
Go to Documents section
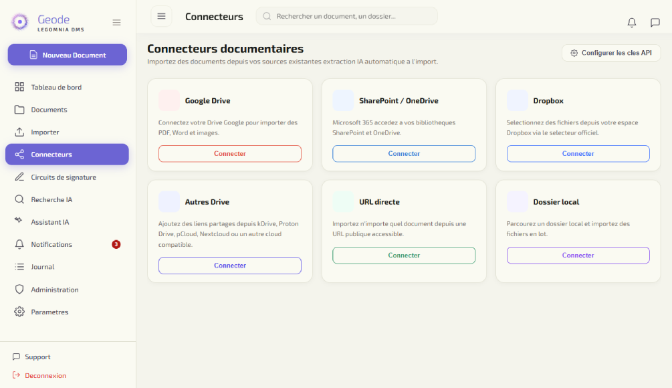[68, 109]
